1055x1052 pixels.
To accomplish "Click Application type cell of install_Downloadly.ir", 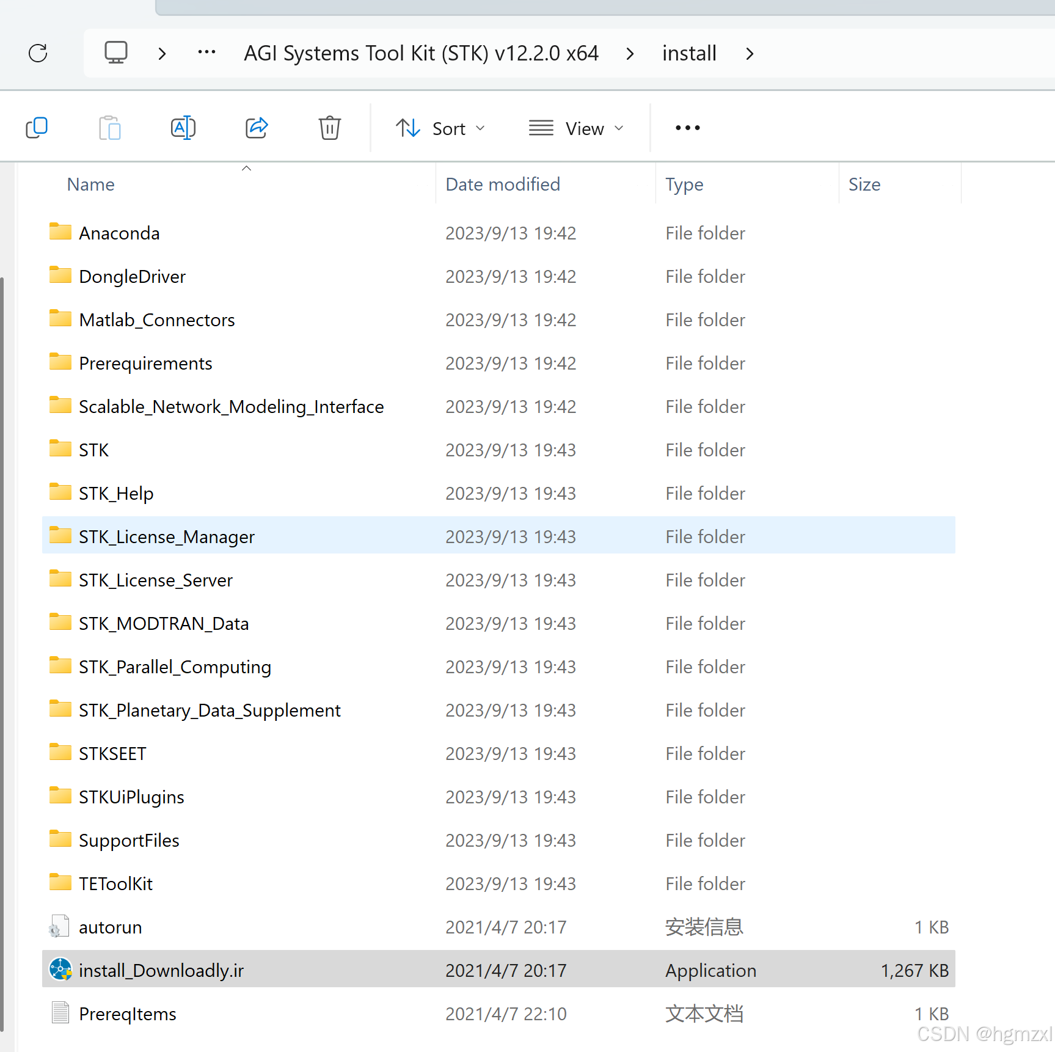I will tap(710, 970).
